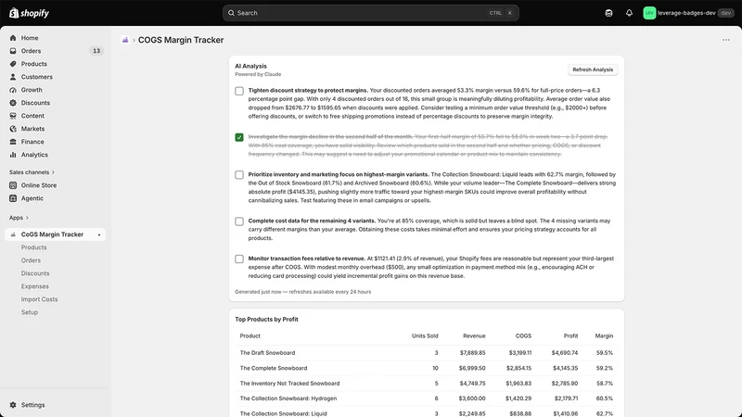
Task: Click the Refresh Analysis button
Action: [x=593, y=69]
